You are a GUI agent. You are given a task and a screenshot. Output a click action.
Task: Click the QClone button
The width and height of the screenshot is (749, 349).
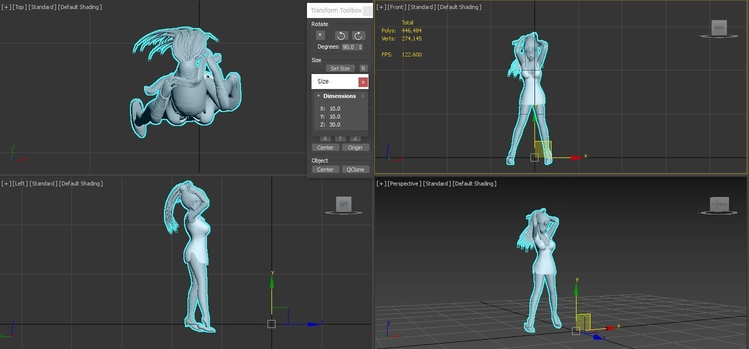click(x=355, y=169)
